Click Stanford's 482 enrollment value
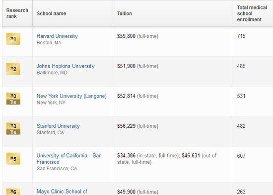 [x=241, y=126]
